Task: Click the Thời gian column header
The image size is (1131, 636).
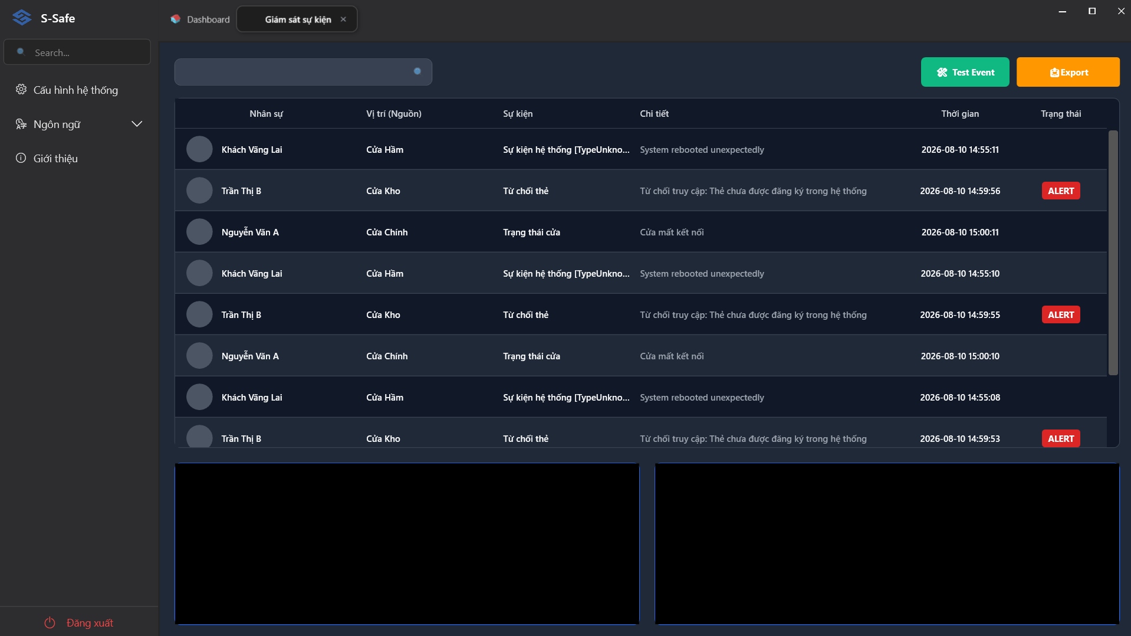Action: coord(960,113)
